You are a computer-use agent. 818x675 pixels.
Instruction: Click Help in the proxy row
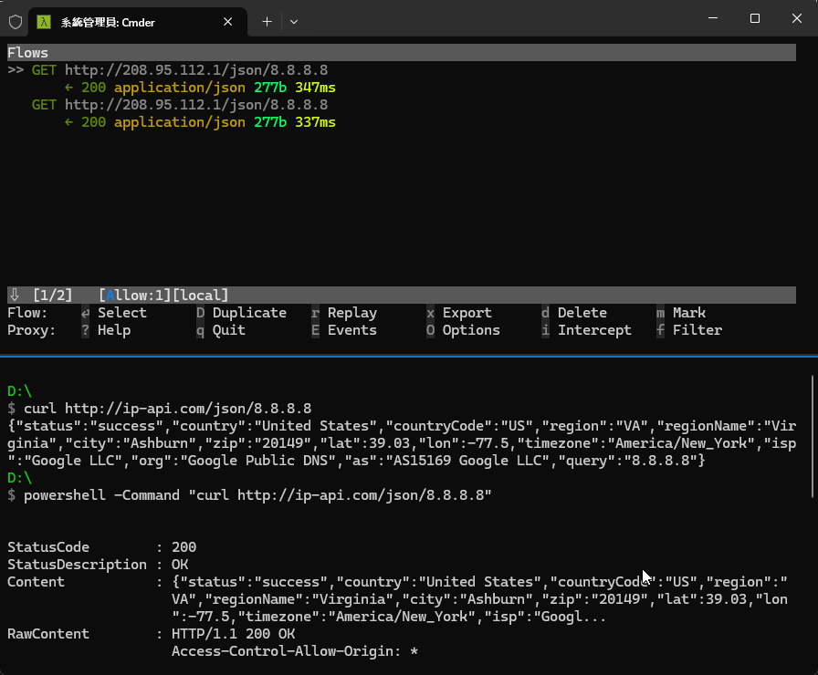(x=113, y=330)
